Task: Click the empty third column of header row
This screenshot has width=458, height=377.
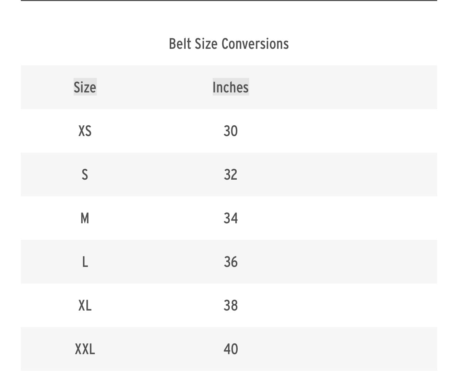Action: pos(364,87)
